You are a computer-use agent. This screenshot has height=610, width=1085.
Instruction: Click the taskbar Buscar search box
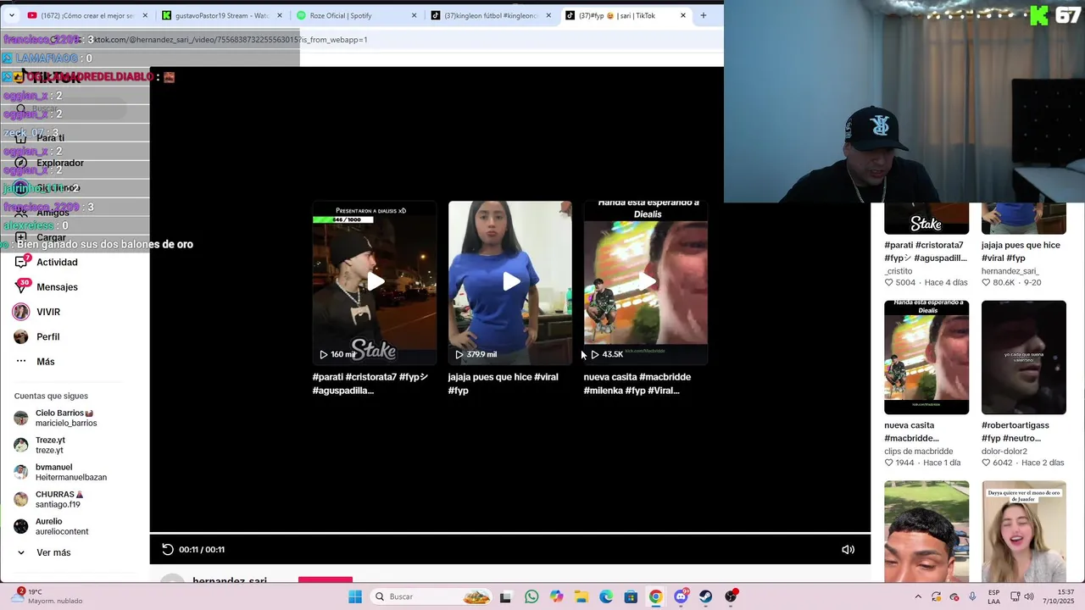(431, 596)
